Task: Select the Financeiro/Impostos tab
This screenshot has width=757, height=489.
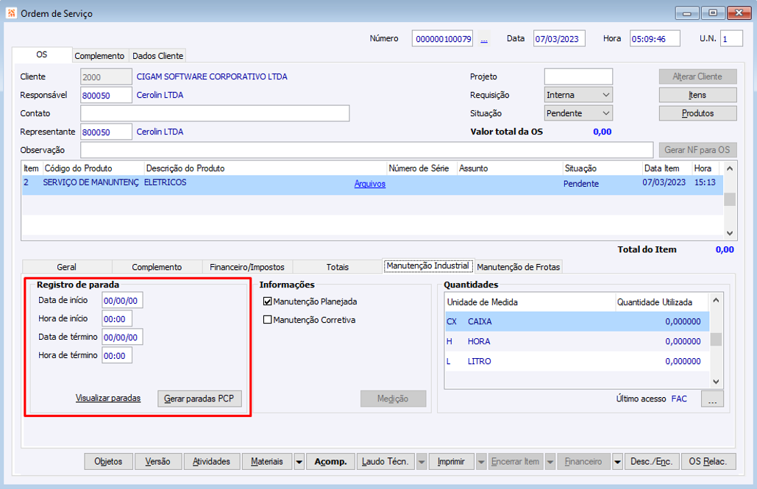Action: tap(247, 267)
